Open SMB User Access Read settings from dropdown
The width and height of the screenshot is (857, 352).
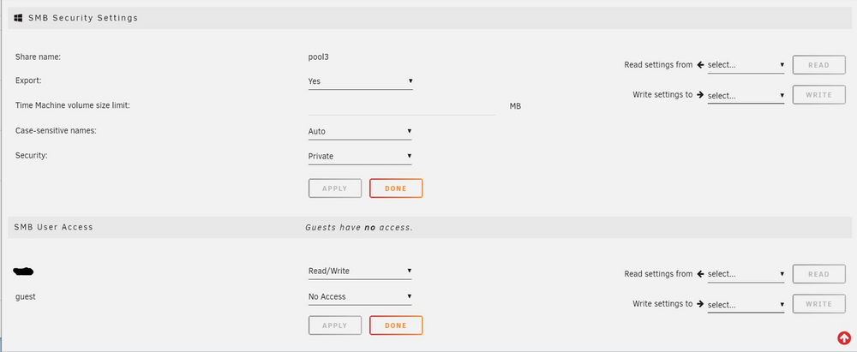(x=746, y=274)
